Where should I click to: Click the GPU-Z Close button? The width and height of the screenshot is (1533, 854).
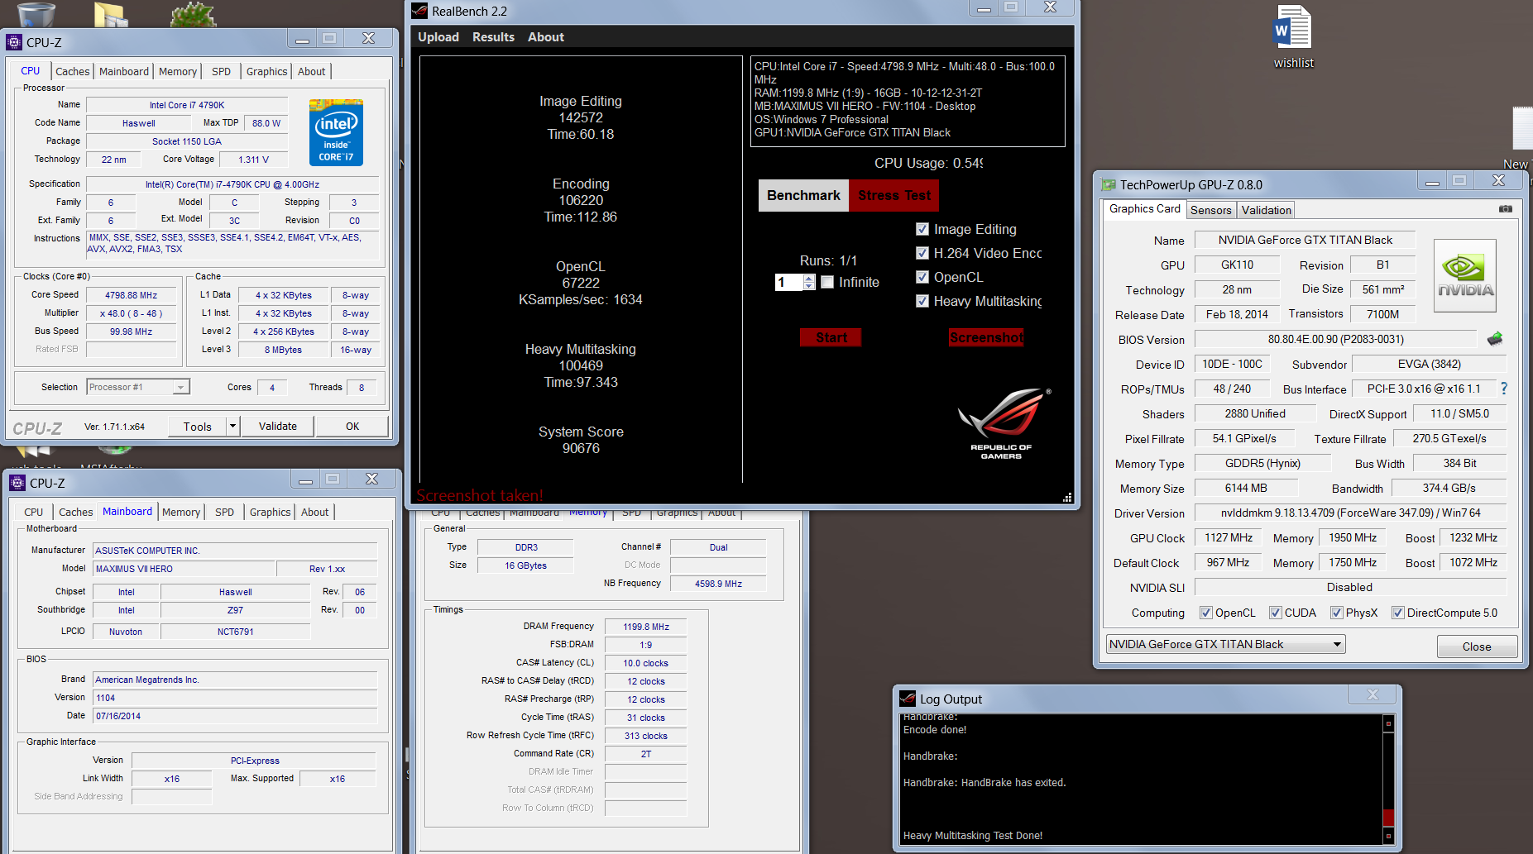pyautogui.click(x=1477, y=646)
